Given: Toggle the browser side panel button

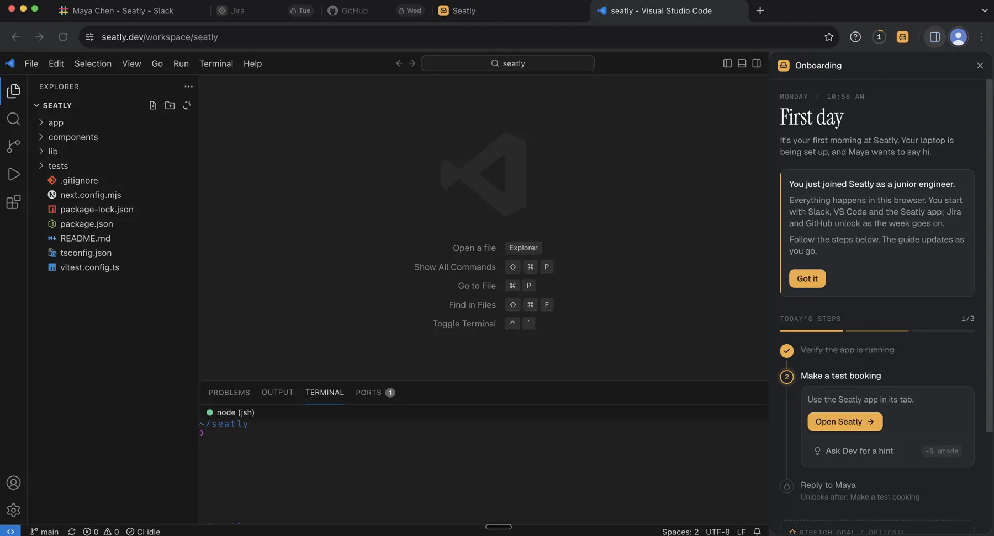Looking at the screenshot, I should tap(935, 37).
